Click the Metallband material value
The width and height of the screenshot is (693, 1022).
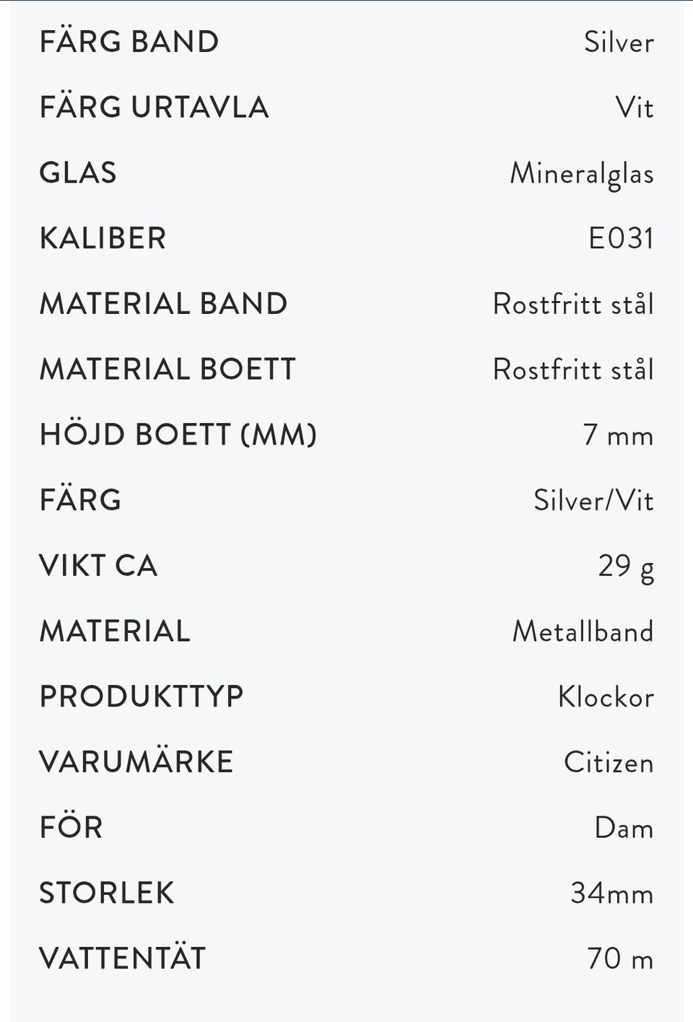(x=583, y=632)
